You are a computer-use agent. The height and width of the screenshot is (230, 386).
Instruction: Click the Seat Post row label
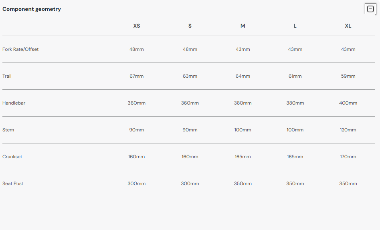click(13, 183)
